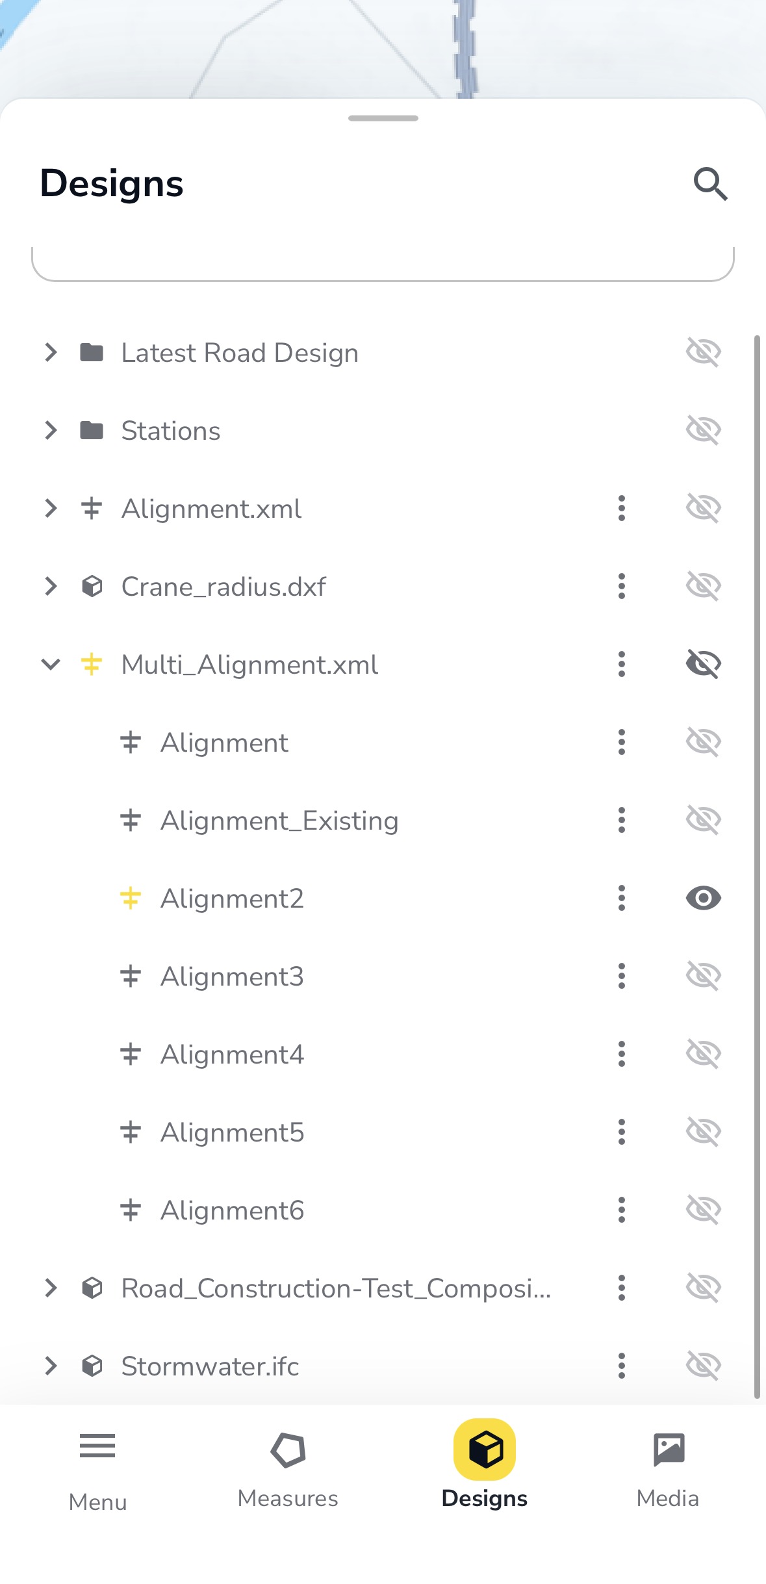Tap the folder icon beside Stations
This screenshot has height=1584, width=766.
pos(92,429)
